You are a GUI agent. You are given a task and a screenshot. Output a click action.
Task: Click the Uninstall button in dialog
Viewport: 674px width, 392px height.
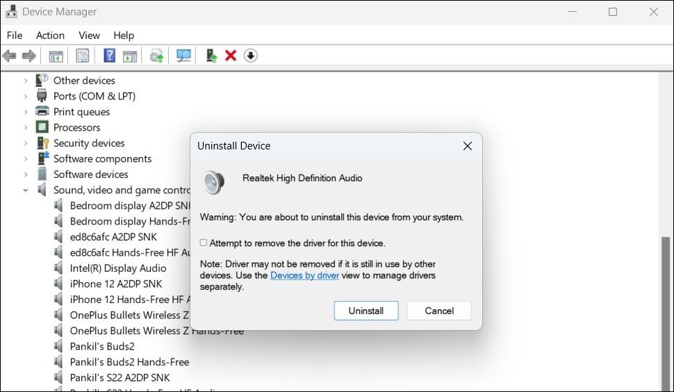coord(366,311)
